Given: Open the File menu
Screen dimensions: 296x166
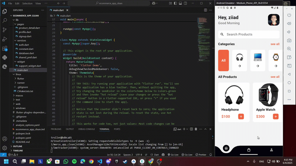Looking at the screenshot, I should point(10,3).
